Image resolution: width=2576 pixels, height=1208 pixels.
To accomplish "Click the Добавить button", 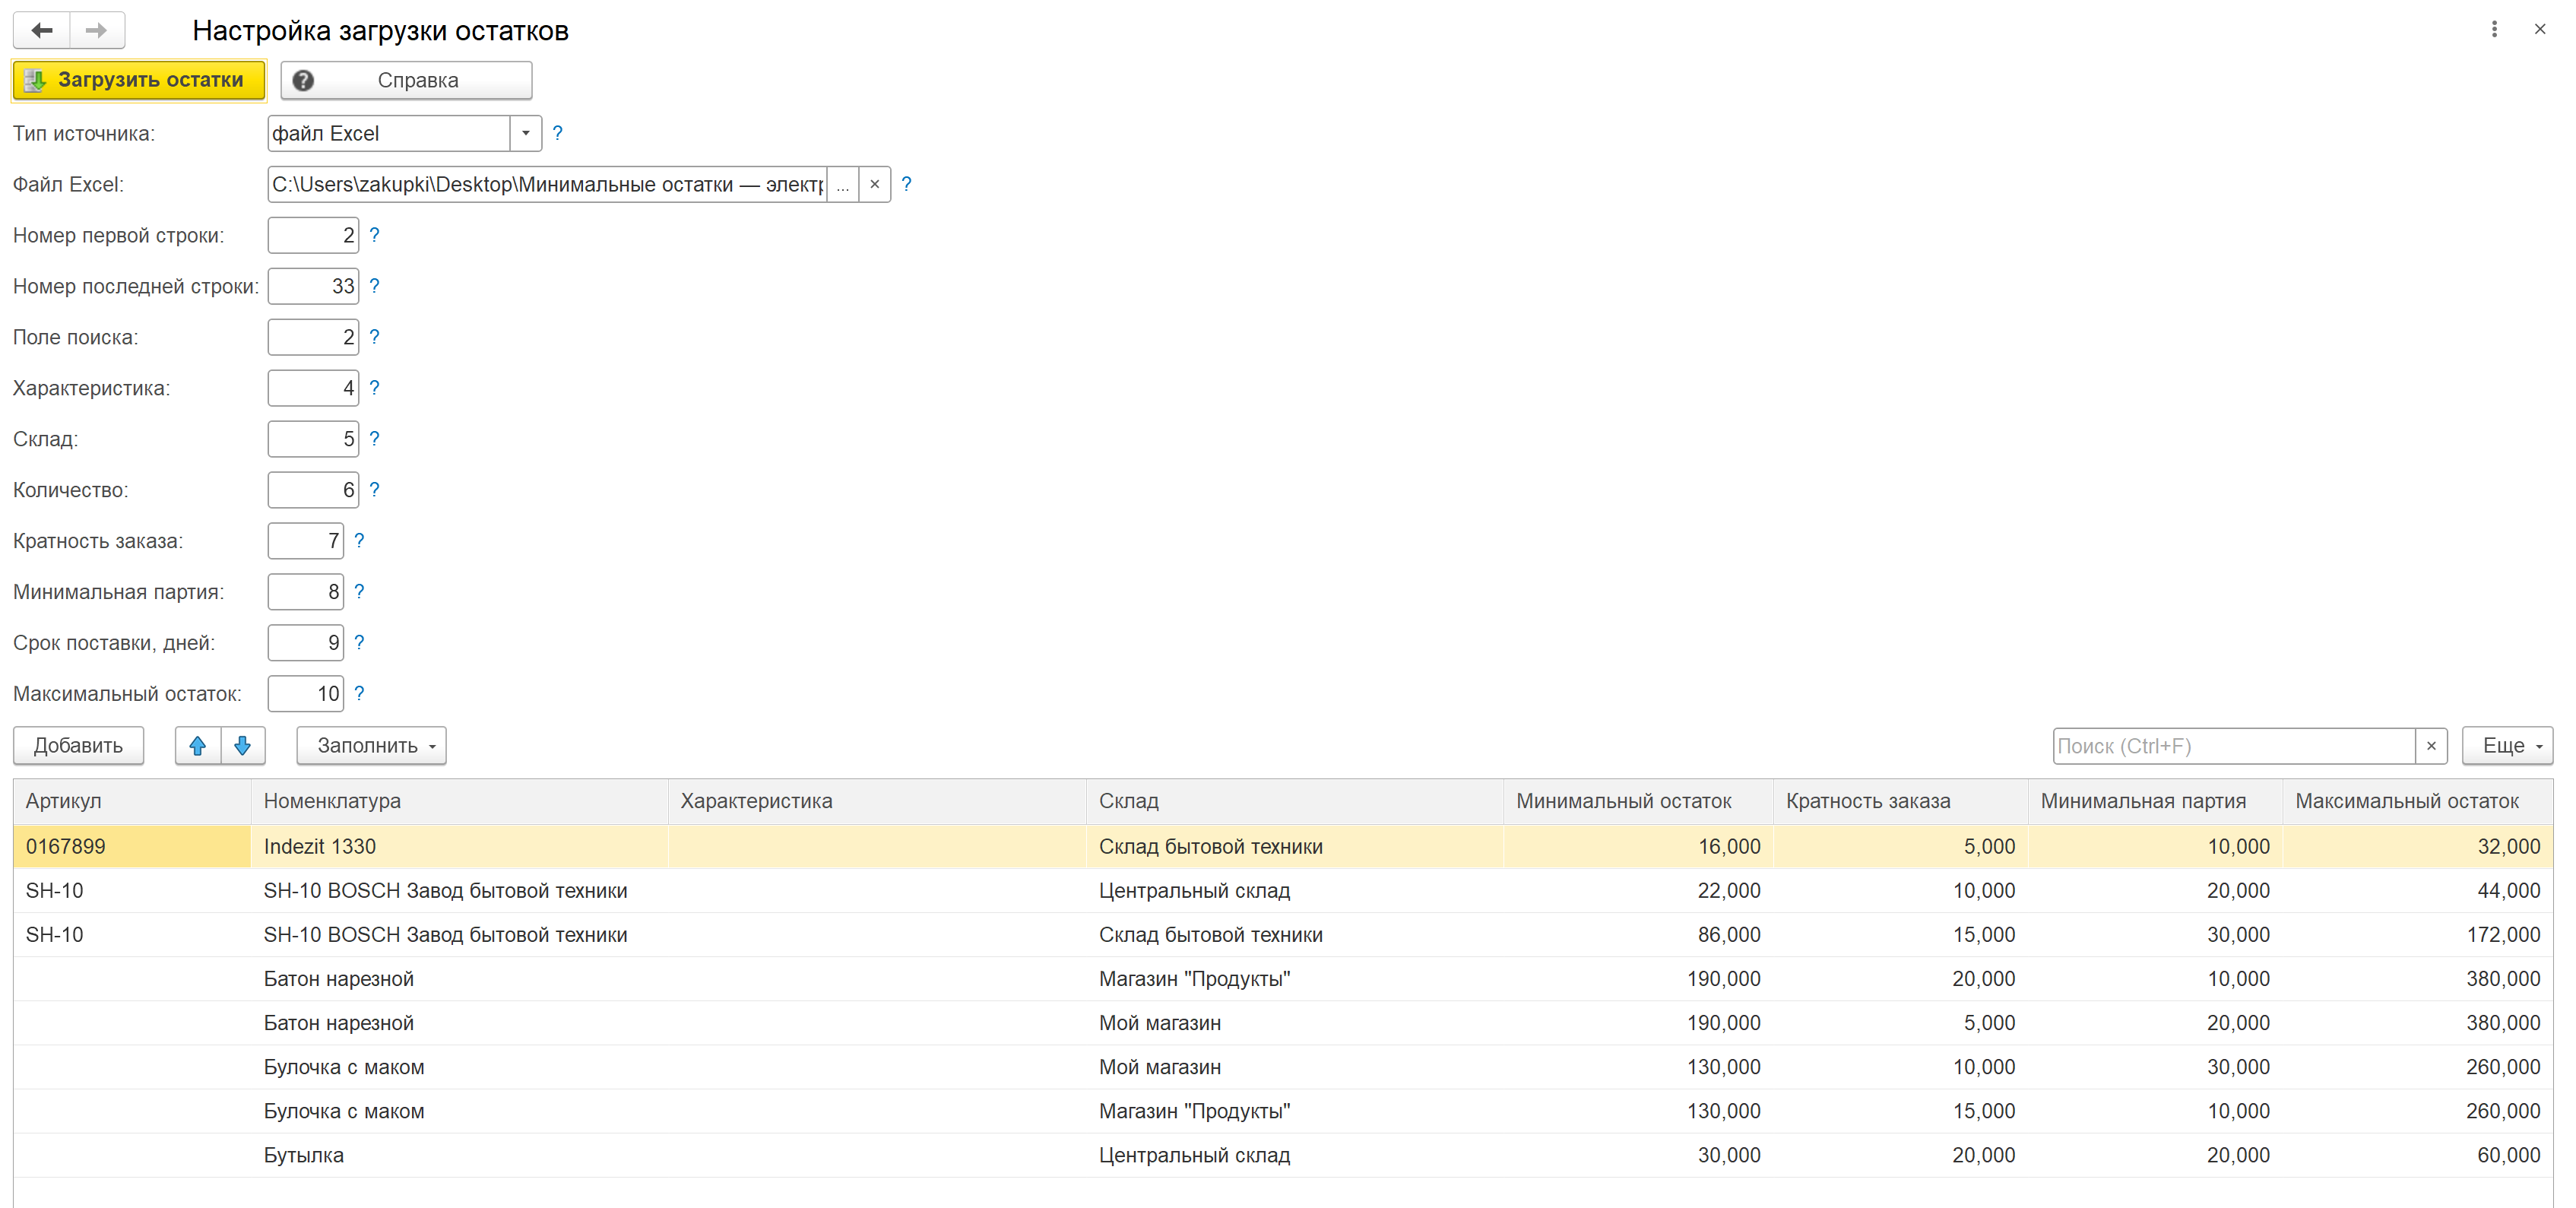I will (x=78, y=745).
